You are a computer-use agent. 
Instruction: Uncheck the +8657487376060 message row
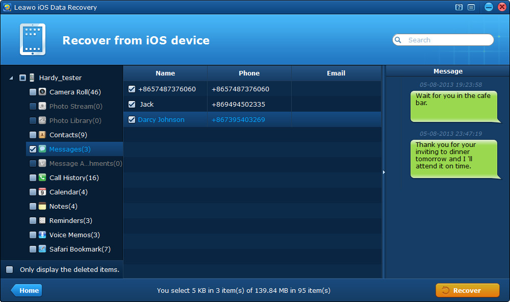132,89
